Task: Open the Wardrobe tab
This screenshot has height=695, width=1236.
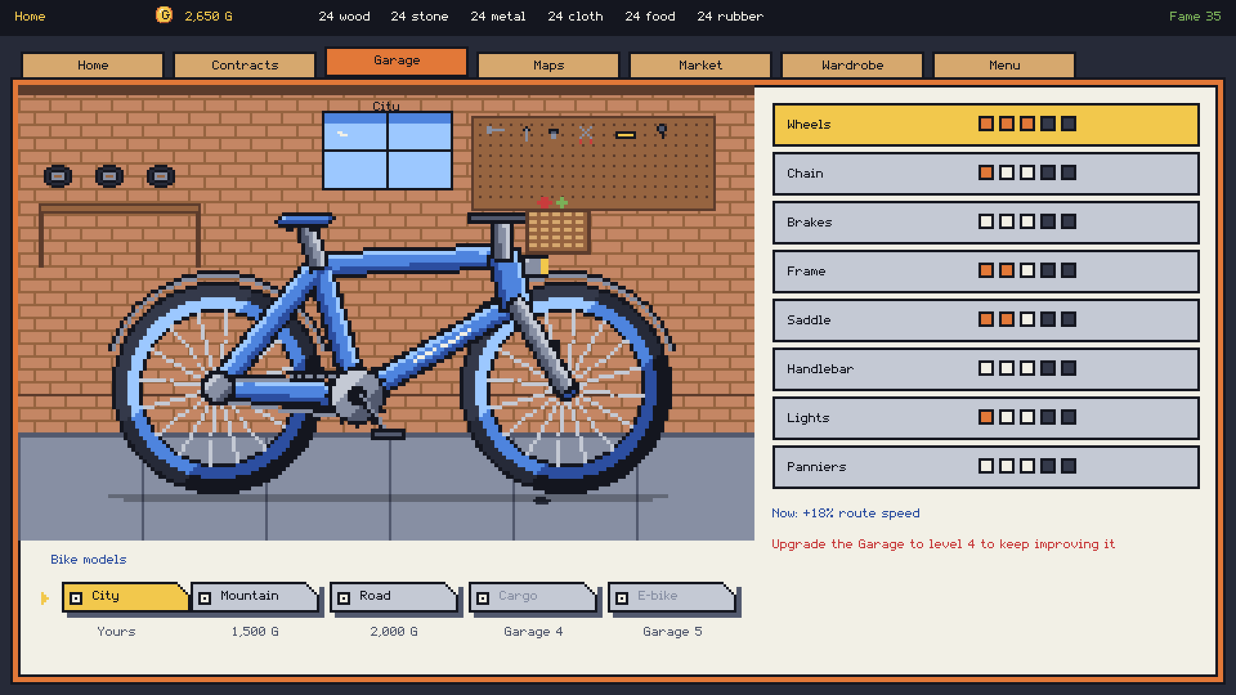Action: tap(852, 65)
